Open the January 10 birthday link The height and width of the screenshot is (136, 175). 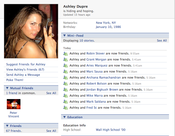(x=104, y=27)
